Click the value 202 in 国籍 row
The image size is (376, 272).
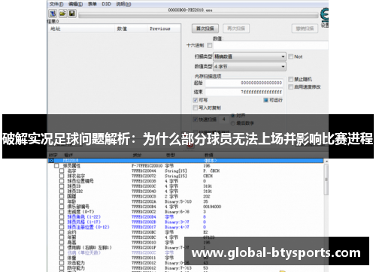pos(207,197)
